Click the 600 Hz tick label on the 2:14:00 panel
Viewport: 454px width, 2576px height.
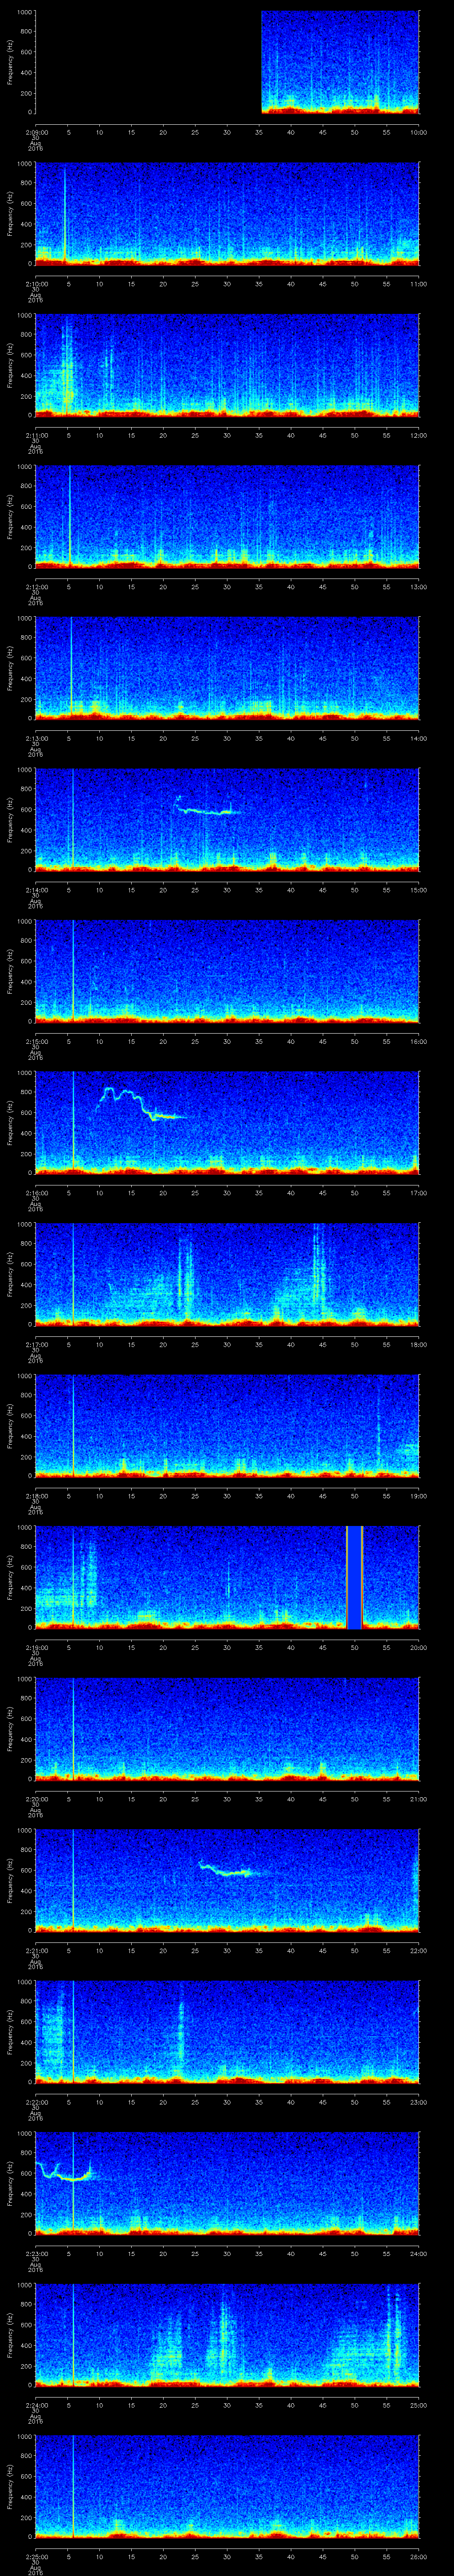[x=26, y=809]
